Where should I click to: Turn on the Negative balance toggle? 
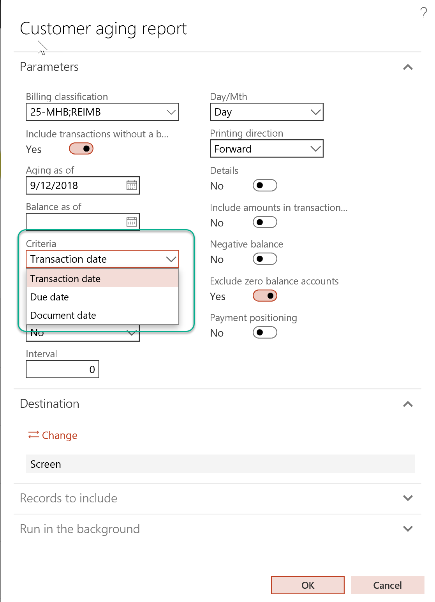(265, 259)
